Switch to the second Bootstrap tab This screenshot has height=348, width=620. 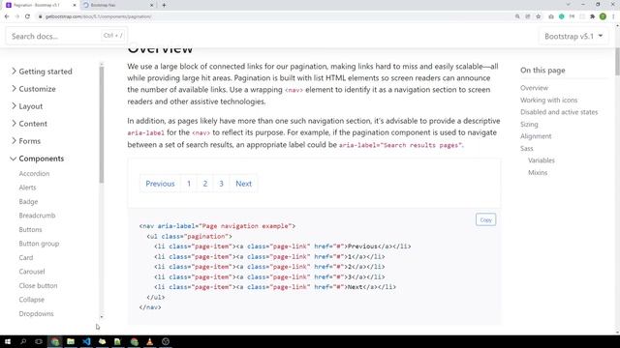(118, 5)
